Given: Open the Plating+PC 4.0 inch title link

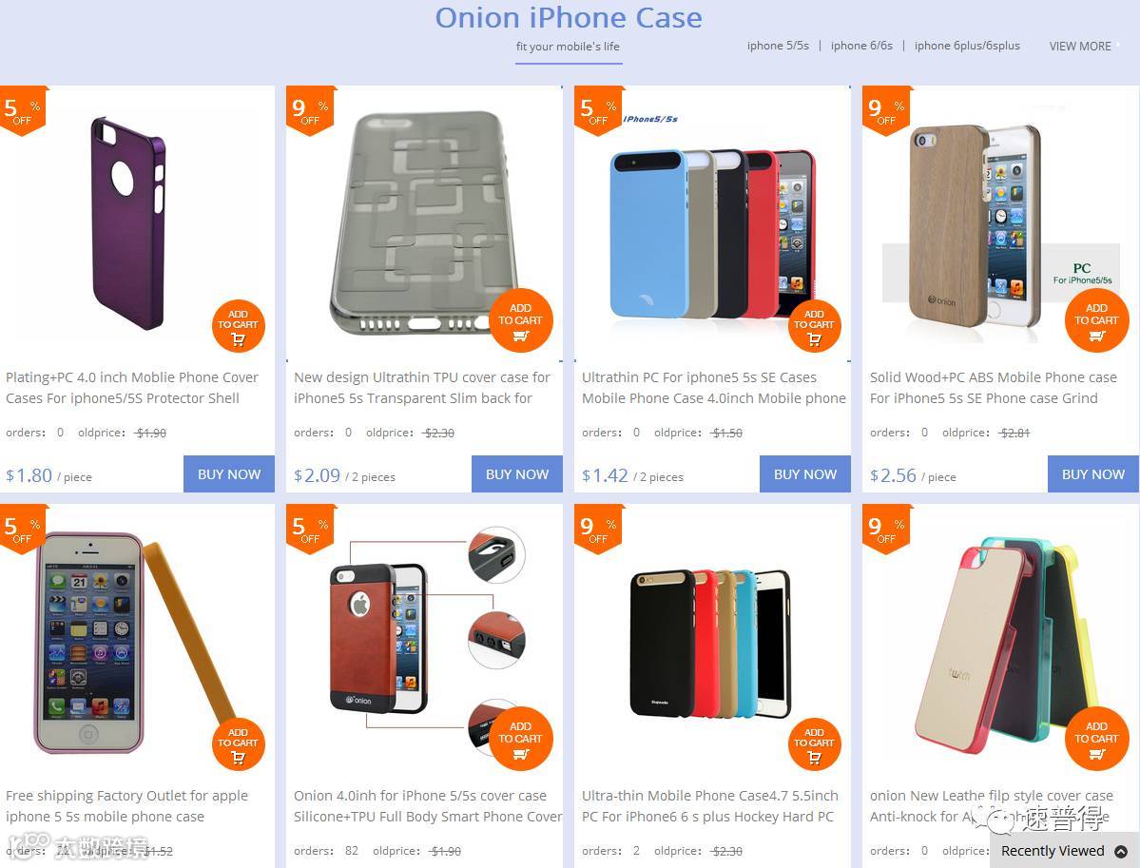Looking at the screenshot, I should coord(132,388).
